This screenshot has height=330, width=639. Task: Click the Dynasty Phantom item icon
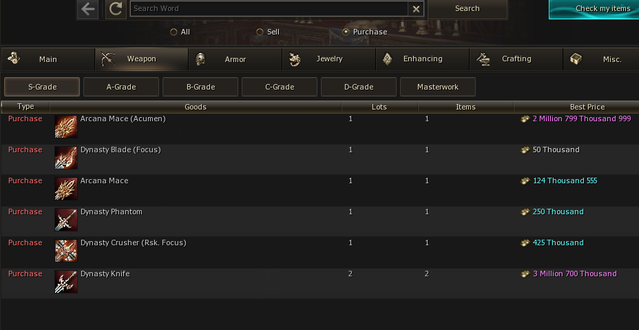click(66, 220)
